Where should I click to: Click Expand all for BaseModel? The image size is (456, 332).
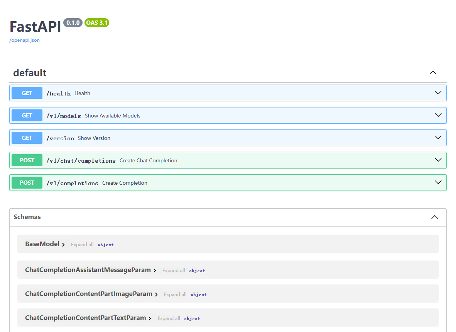click(82, 245)
